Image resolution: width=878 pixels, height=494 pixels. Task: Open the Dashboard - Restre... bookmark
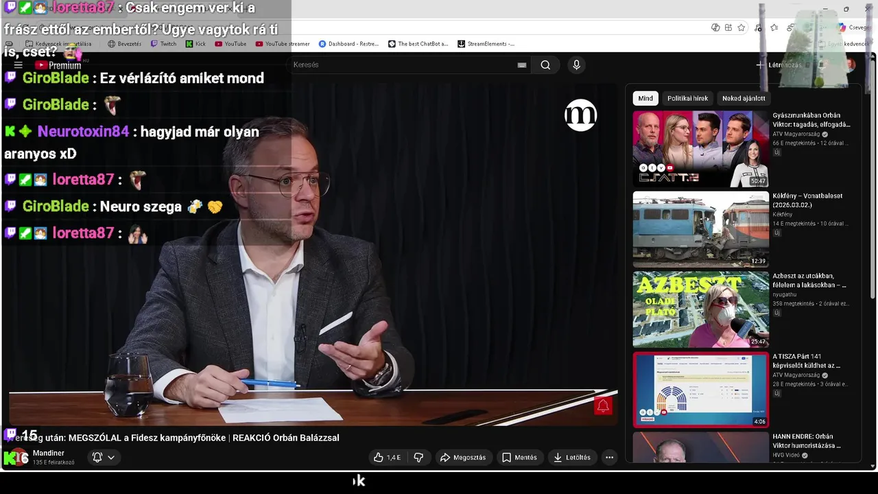348,44
